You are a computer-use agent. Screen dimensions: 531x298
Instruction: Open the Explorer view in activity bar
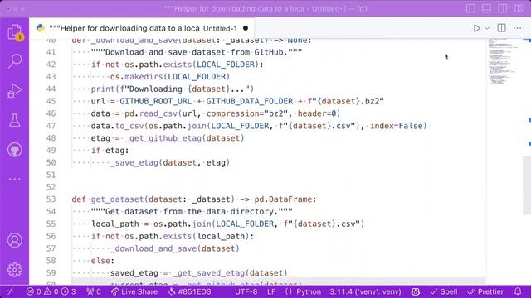(15, 32)
